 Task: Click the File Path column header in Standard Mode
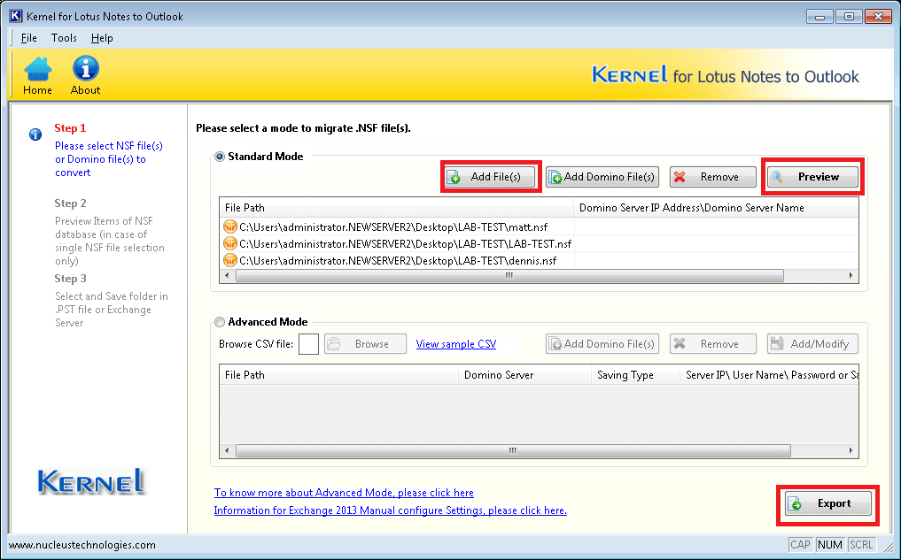[397, 208]
